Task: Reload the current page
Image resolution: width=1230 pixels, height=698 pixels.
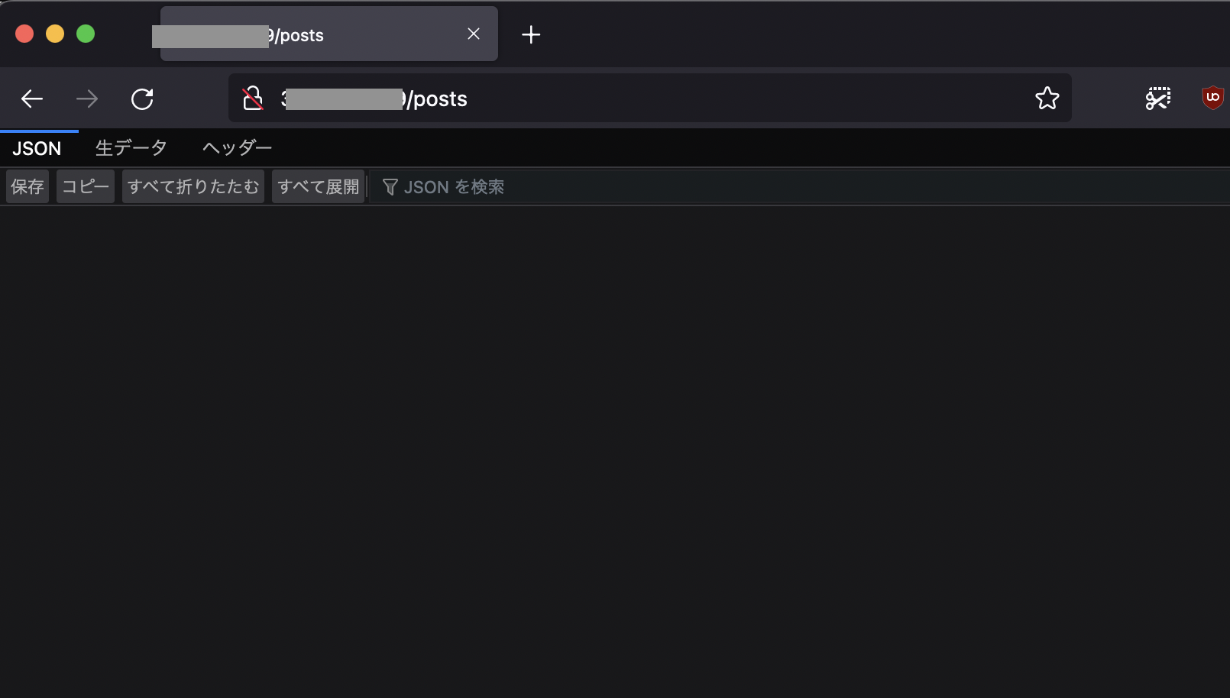Action: tap(142, 99)
